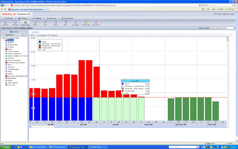
Task: Click the Portfolios menu item
Action: (23, 18)
